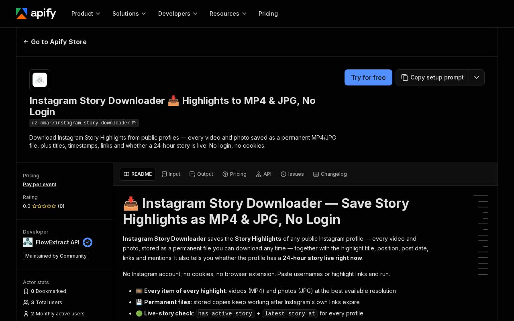Open the Pay per event link
The height and width of the screenshot is (321, 514).
click(39, 185)
